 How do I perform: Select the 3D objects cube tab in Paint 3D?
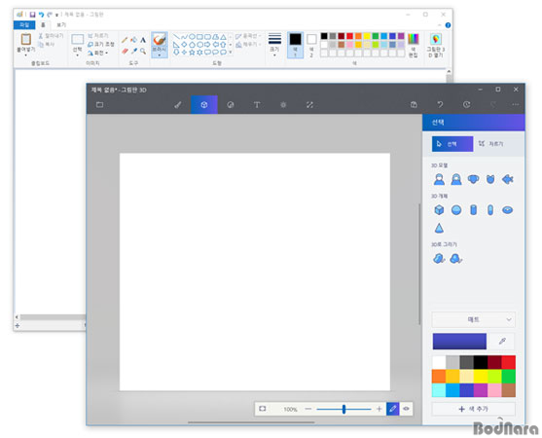point(204,105)
